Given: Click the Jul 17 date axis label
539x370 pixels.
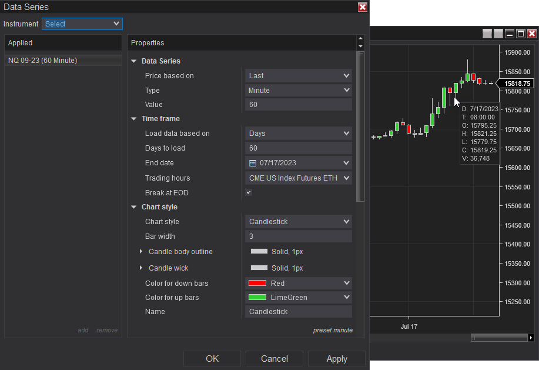Looking at the screenshot, I should click(x=409, y=326).
